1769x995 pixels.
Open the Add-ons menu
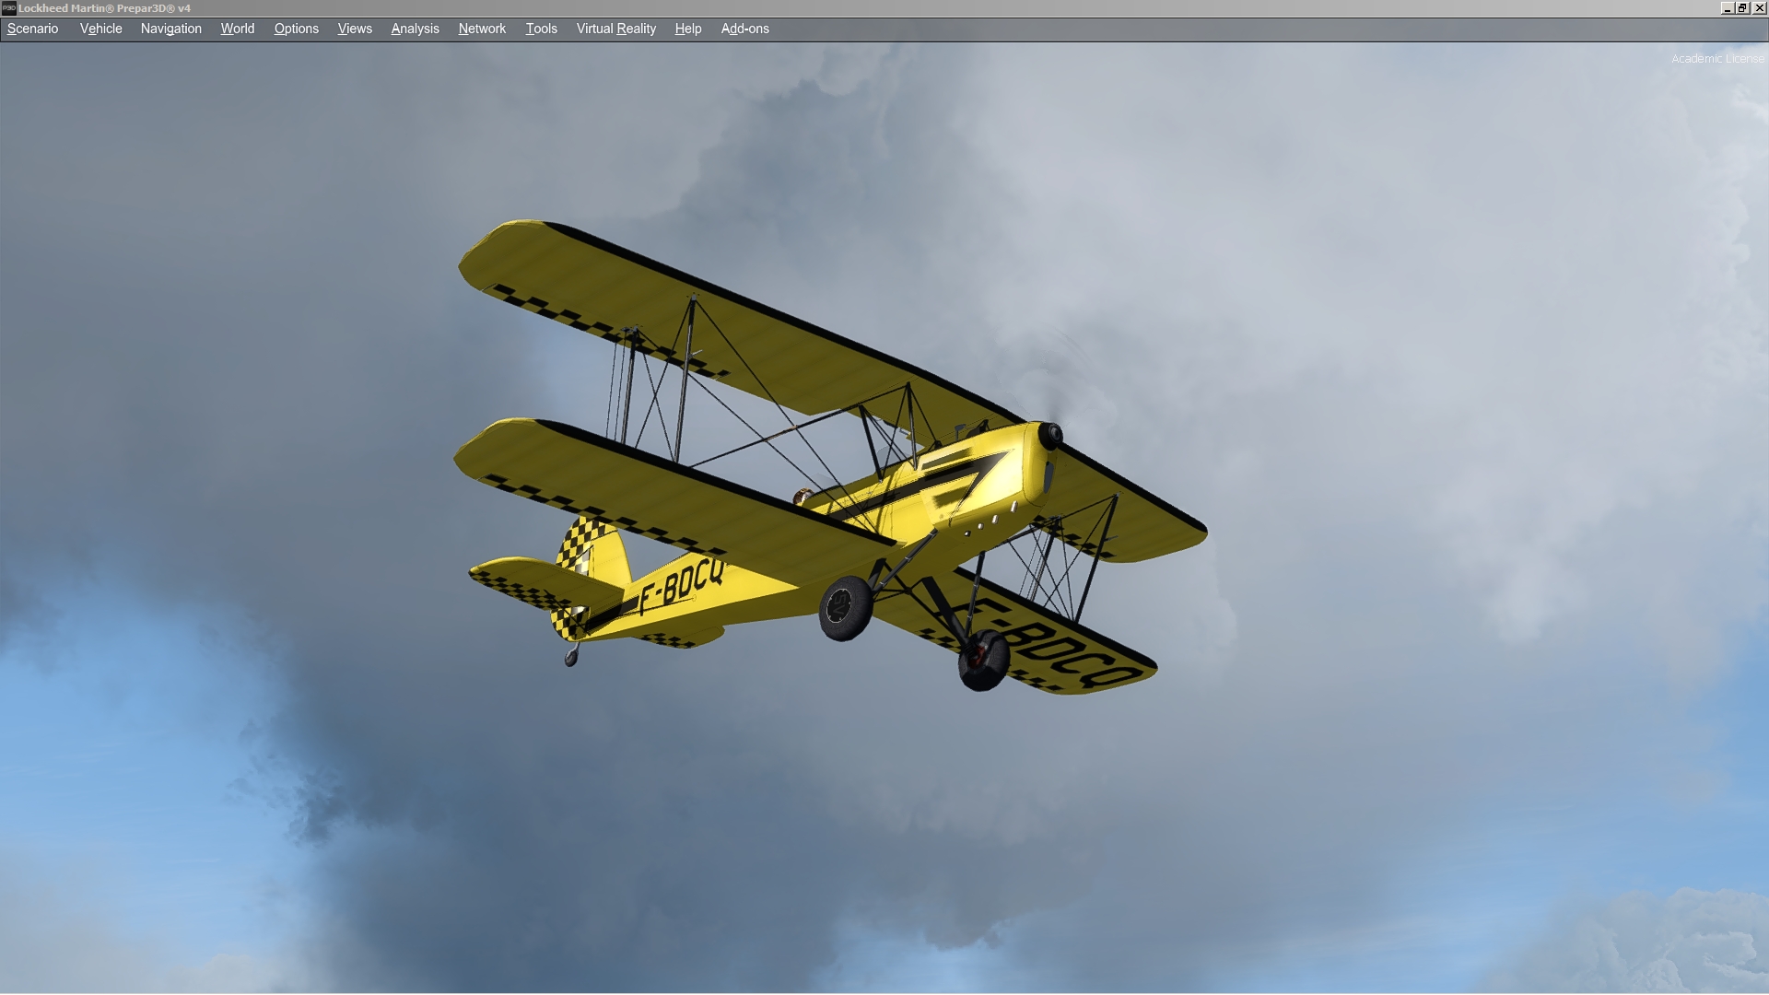(744, 29)
